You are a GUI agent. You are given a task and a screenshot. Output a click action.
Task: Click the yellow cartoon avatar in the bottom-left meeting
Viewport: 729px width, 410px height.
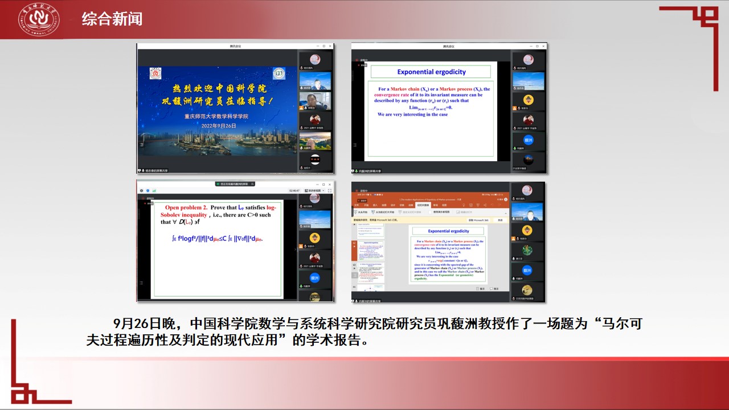tap(314, 238)
